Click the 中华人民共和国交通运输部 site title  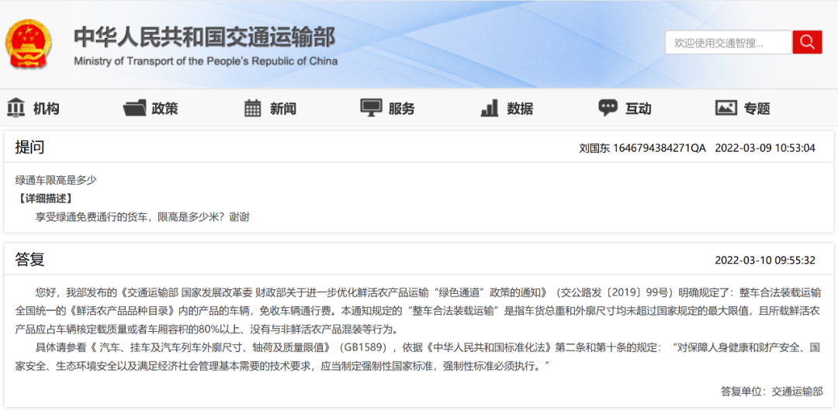(205, 36)
